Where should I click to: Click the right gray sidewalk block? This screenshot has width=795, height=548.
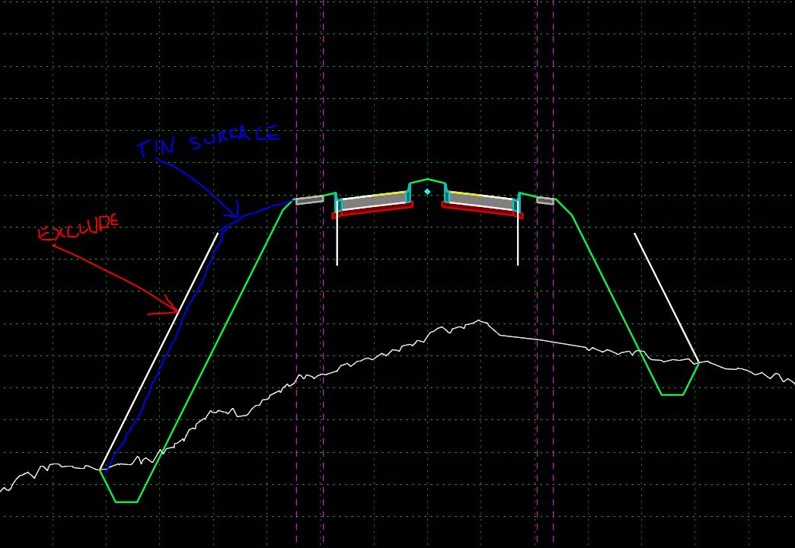click(x=545, y=200)
